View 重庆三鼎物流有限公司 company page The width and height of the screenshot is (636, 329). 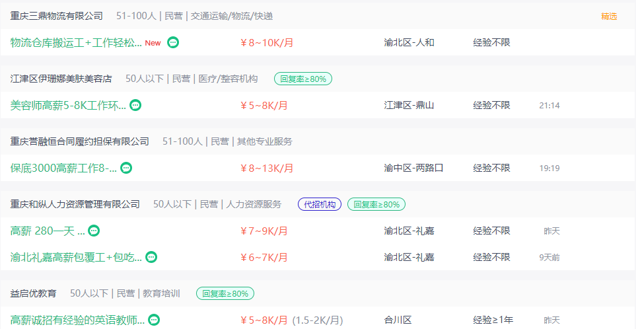(56, 17)
